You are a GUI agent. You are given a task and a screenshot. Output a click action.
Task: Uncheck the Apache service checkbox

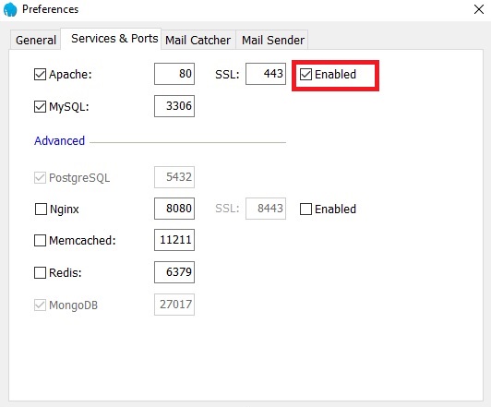[x=40, y=75]
